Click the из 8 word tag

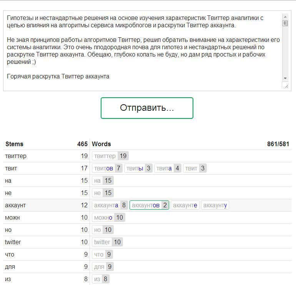[x=101, y=279]
